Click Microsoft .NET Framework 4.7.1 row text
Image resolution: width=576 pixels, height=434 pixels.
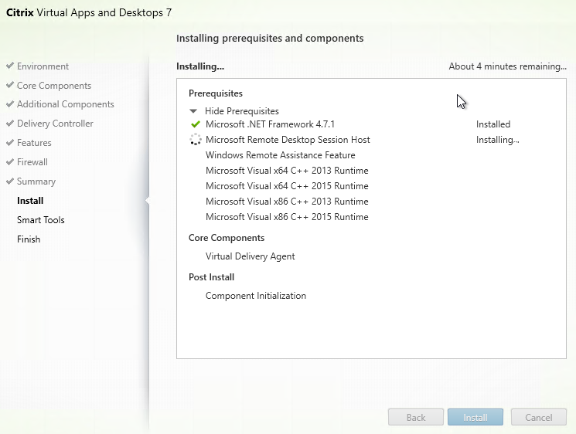coord(270,124)
